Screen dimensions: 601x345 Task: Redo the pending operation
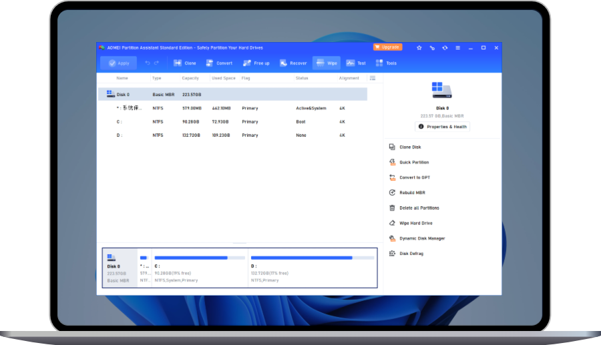(x=156, y=63)
